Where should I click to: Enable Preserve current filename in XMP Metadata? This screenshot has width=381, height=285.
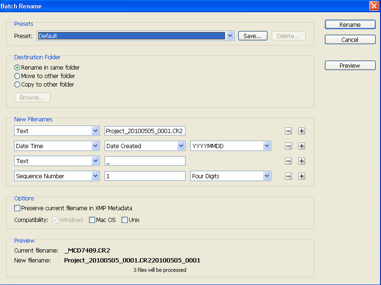click(x=17, y=208)
